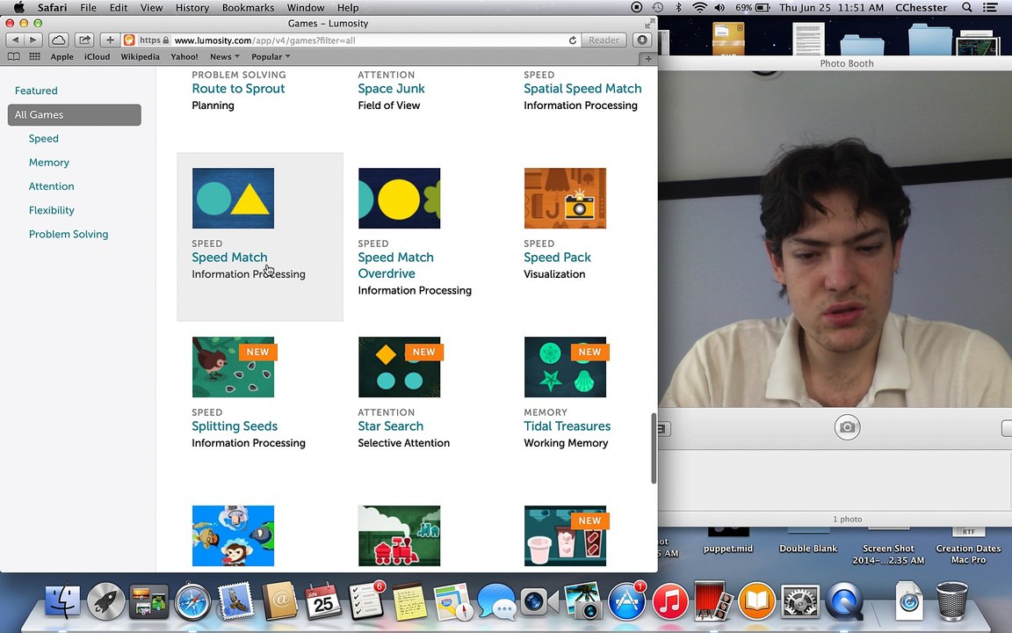Open Mail stamp icon in Dock
The image size is (1012, 633).
(235, 600)
